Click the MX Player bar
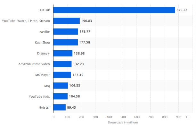 [x=62, y=75]
